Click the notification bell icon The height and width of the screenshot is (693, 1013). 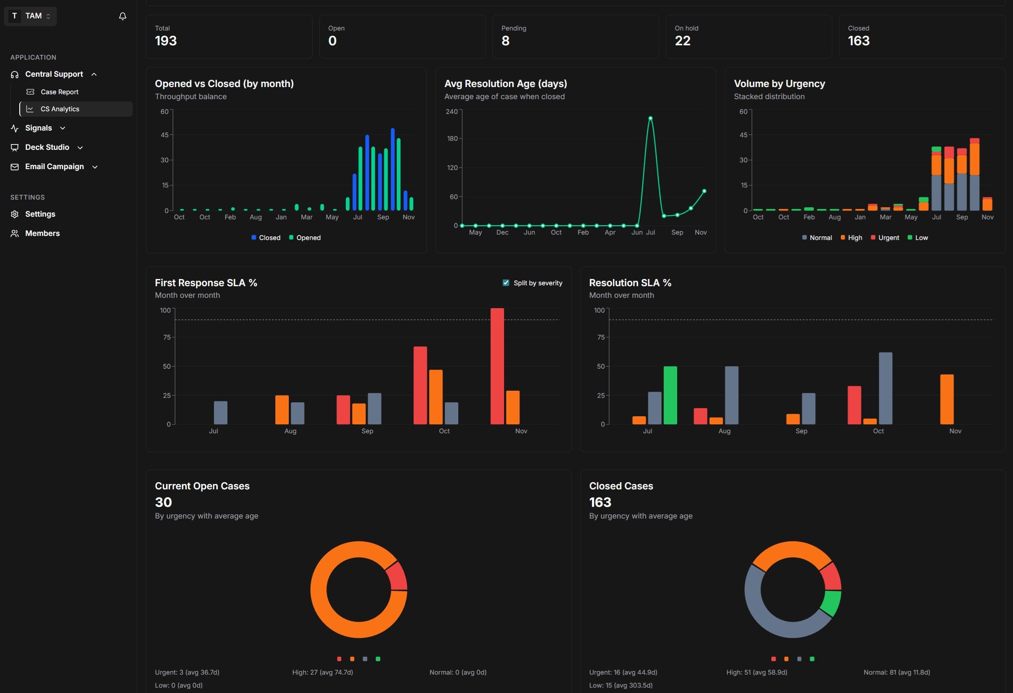[122, 16]
